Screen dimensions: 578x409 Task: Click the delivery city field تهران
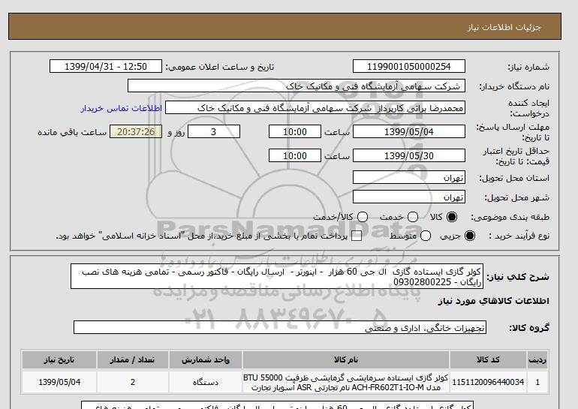[409, 197]
